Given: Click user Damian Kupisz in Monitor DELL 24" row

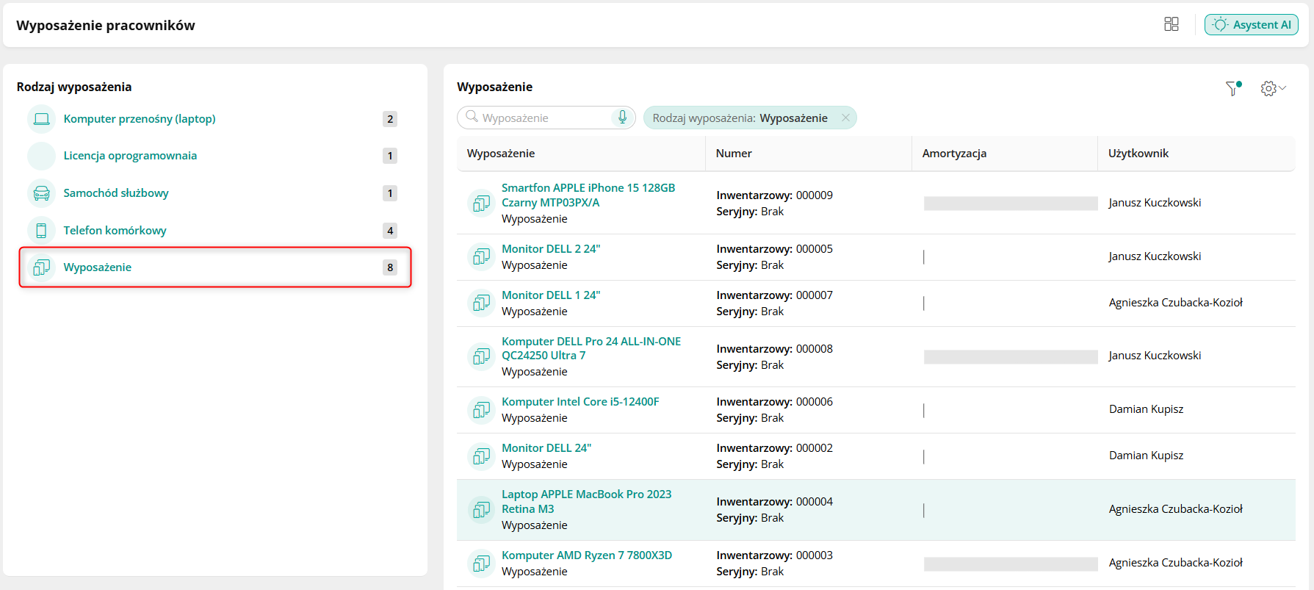Looking at the screenshot, I should [x=1147, y=456].
